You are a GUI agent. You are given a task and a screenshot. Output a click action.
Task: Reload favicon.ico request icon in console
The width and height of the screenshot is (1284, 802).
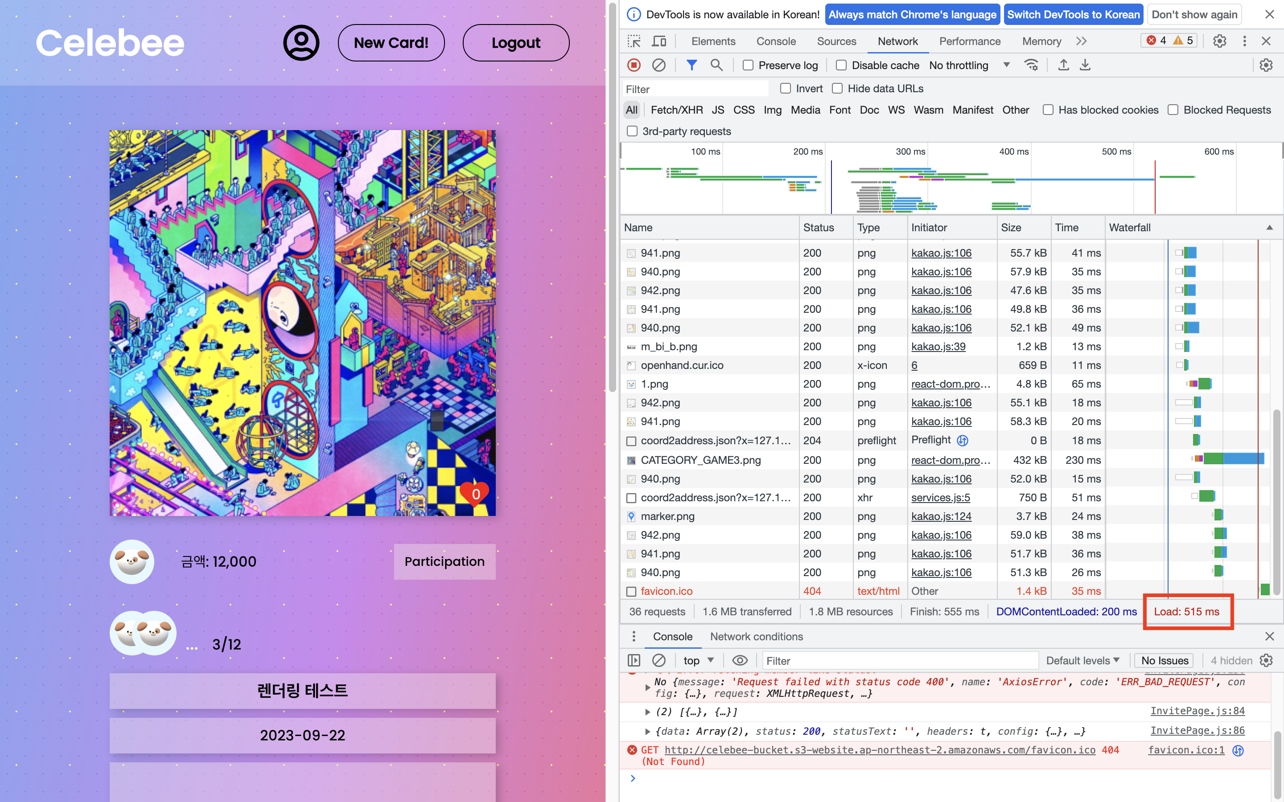click(1238, 751)
